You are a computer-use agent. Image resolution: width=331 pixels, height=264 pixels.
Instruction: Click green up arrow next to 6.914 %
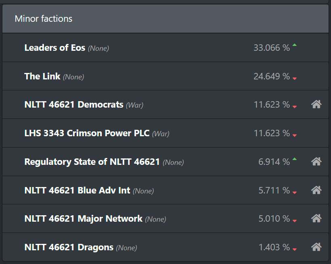[x=295, y=159]
